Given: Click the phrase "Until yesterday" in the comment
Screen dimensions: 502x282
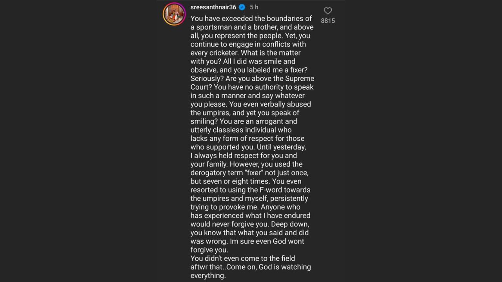Looking at the screenshot, I should click(281, 147).
